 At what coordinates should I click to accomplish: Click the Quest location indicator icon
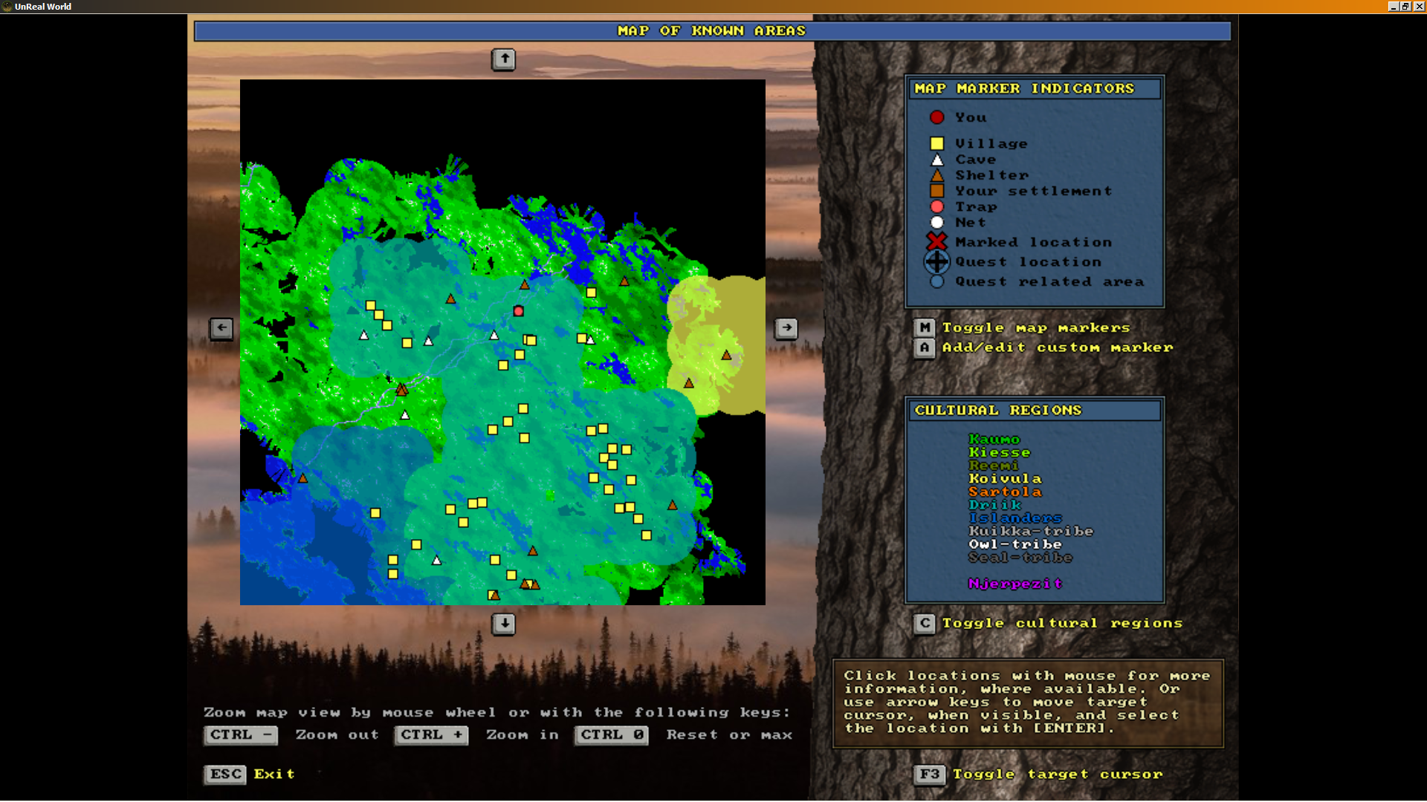[936, 261]
